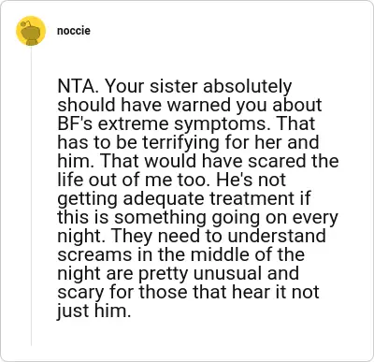Click the line 'him. That would have scared the'

[x=198, y=161]
